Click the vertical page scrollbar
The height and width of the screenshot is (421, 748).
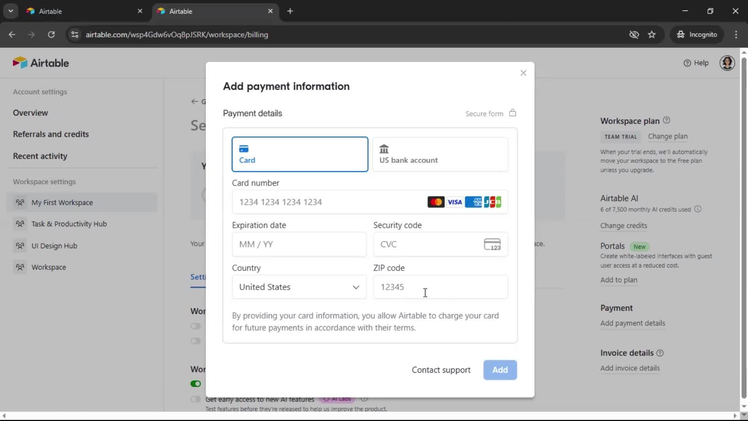(744, 228)
